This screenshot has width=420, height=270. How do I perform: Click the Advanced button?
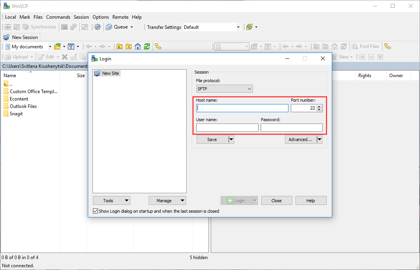(x=301, y=139)
